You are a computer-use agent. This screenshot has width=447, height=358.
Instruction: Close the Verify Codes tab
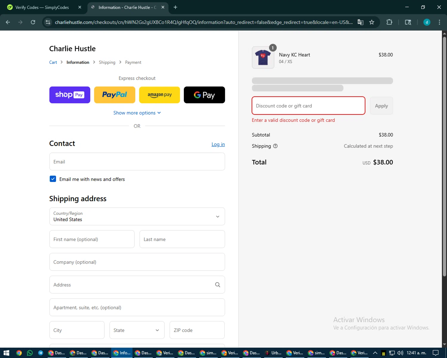tap(80, 7)
